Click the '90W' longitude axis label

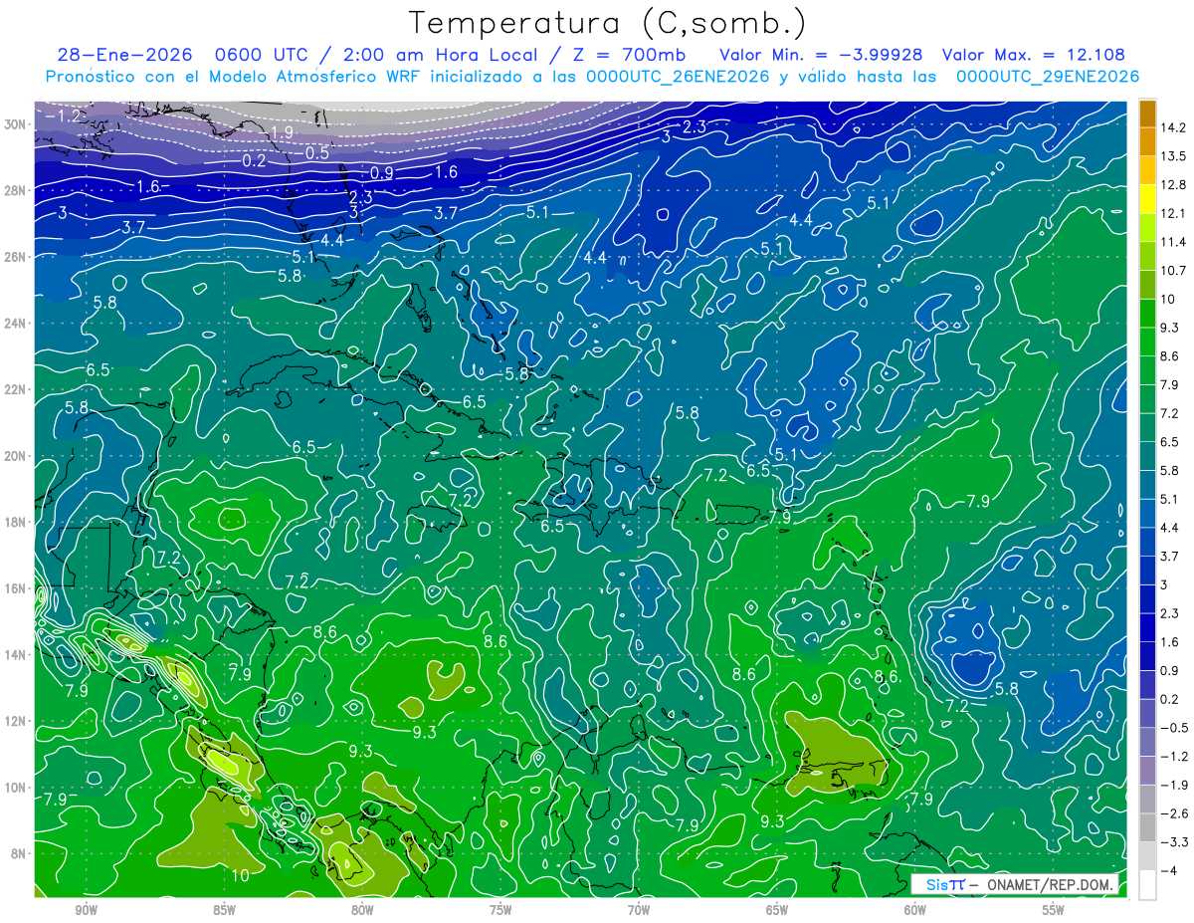86,910
